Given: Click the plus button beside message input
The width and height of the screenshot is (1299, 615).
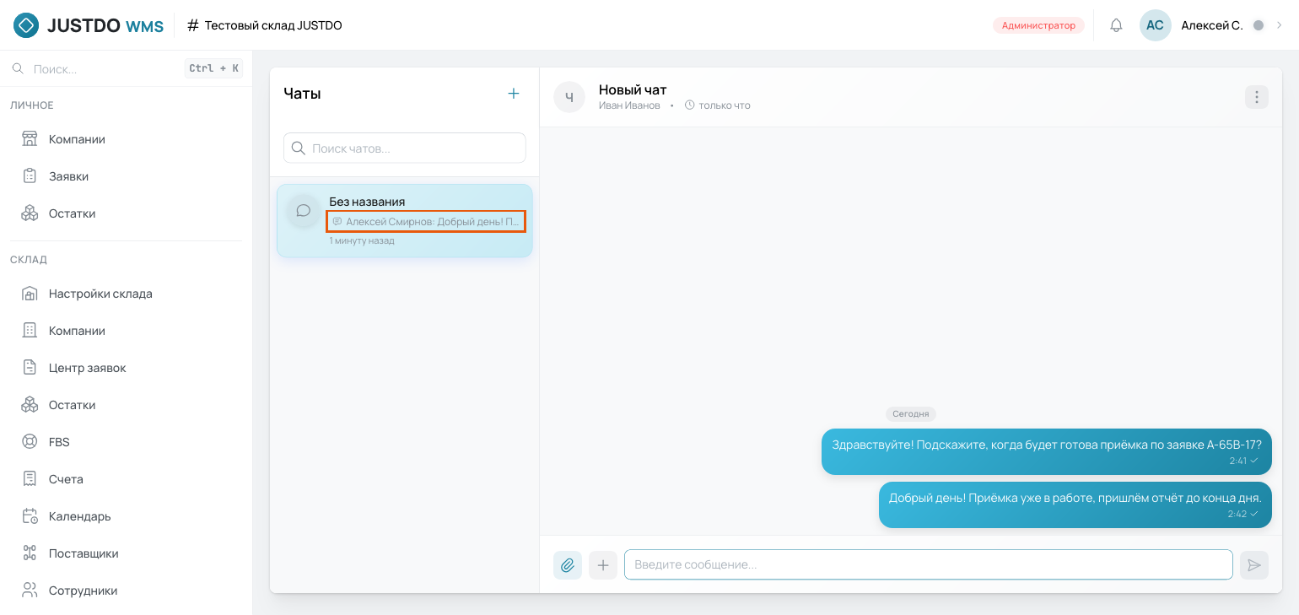Looking at the screenshot, I should point(603,564).
